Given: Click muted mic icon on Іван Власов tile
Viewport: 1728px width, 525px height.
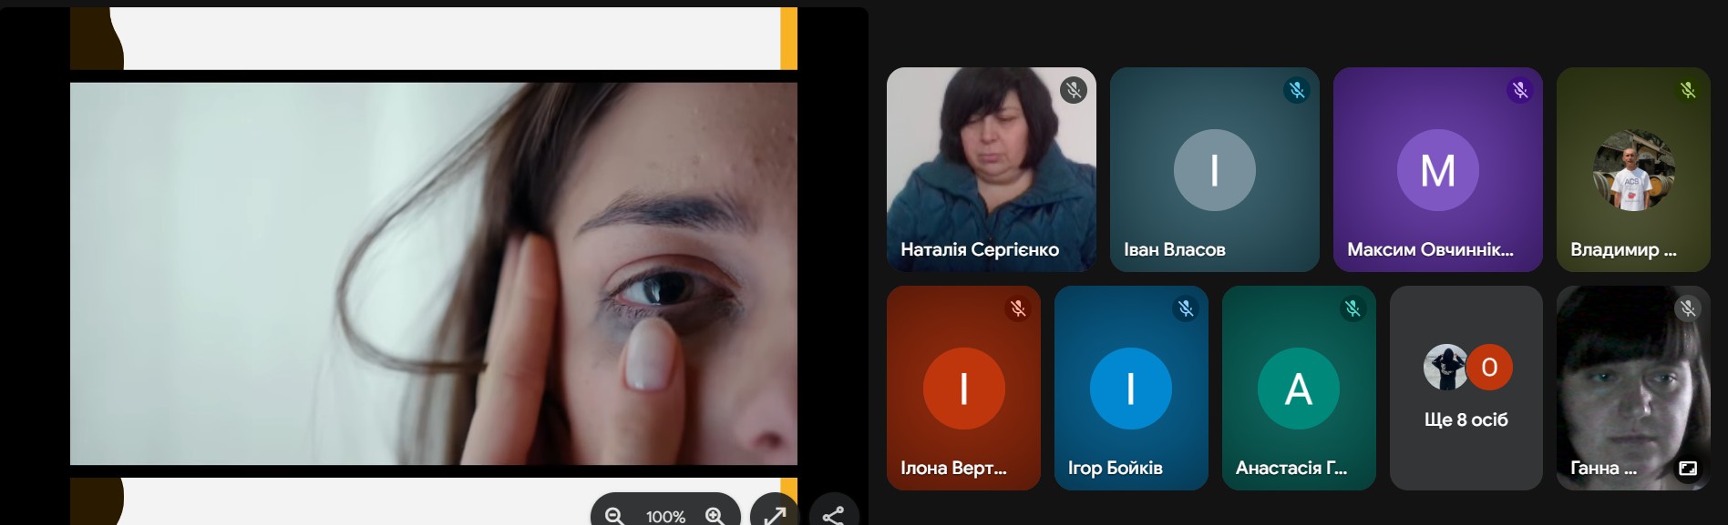Looking at the screenshot, I should click(x=1297, y=90).
